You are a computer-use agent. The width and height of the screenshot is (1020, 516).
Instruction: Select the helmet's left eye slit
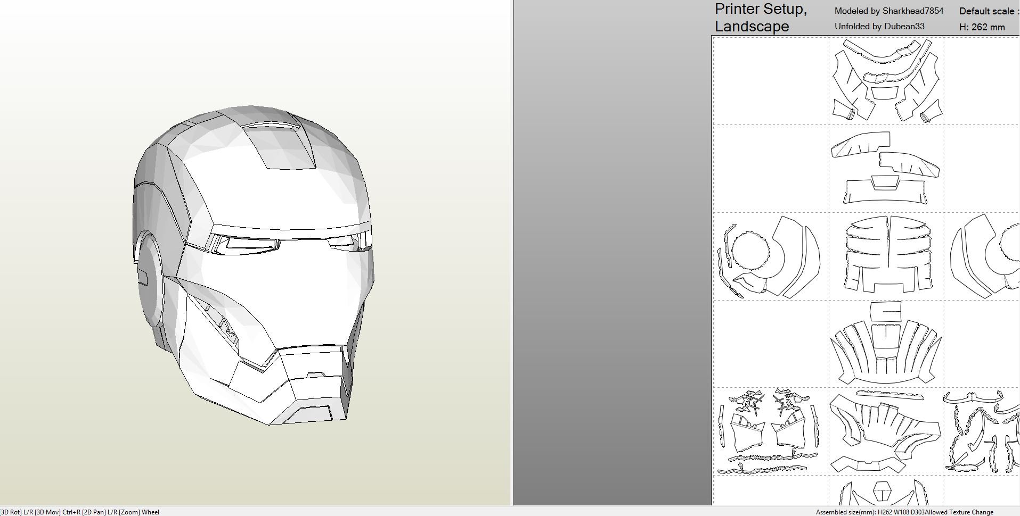point(249,245)
